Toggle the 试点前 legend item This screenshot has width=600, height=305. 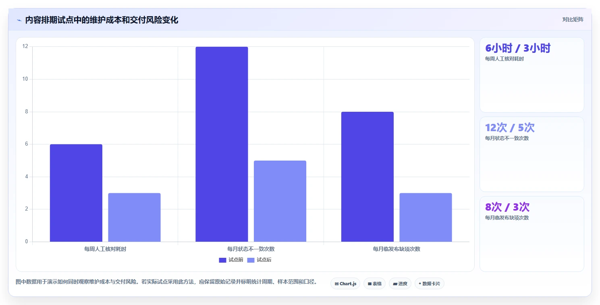[231, 260]
